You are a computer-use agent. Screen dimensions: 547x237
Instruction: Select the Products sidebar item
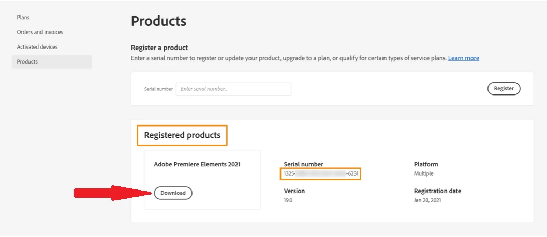[x=27, y=62]
